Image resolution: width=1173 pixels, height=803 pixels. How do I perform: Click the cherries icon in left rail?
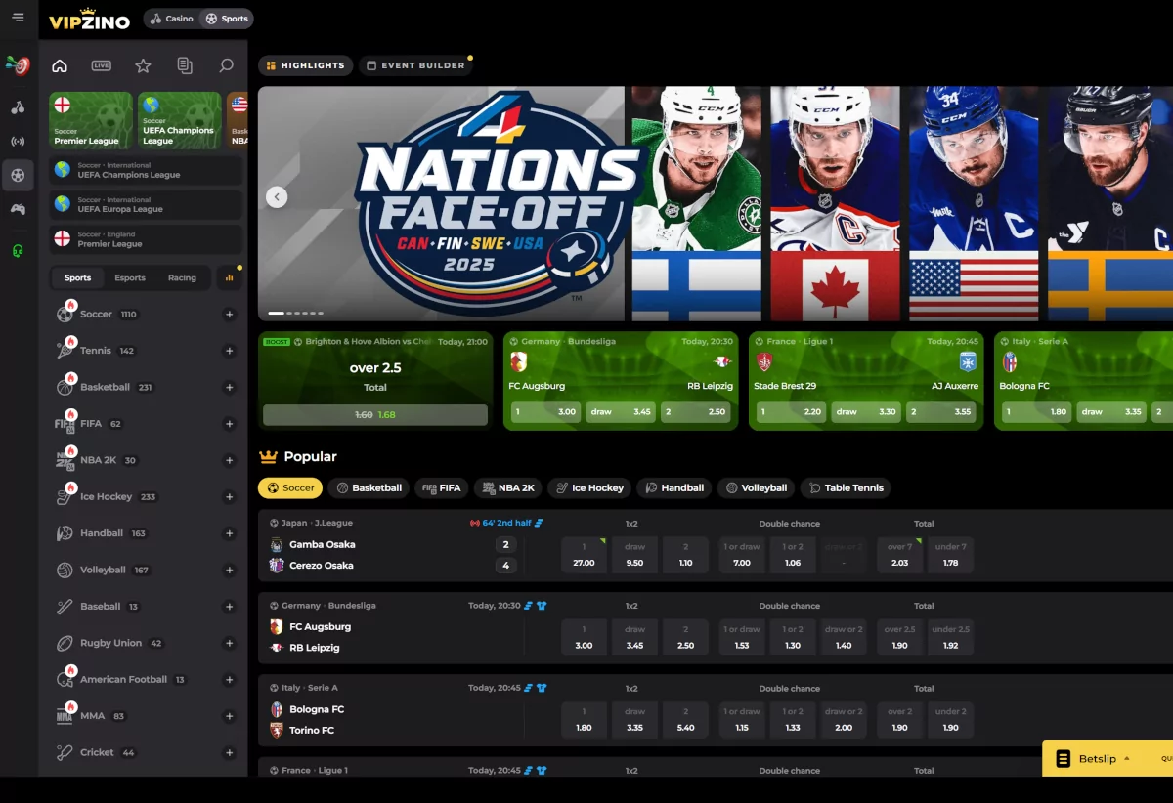(18, 106)
